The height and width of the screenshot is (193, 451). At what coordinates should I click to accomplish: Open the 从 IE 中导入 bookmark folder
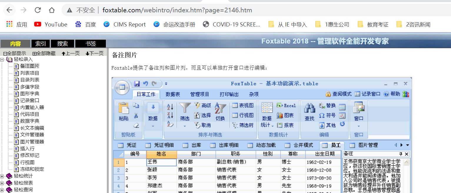[287, 24]
